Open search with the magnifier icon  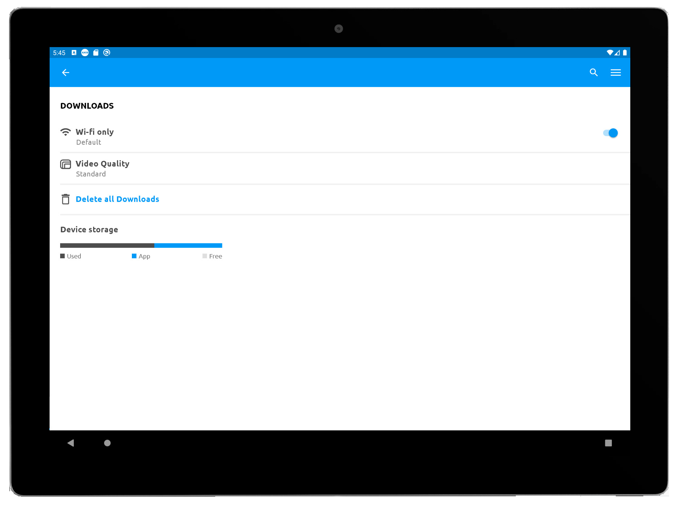594,72
